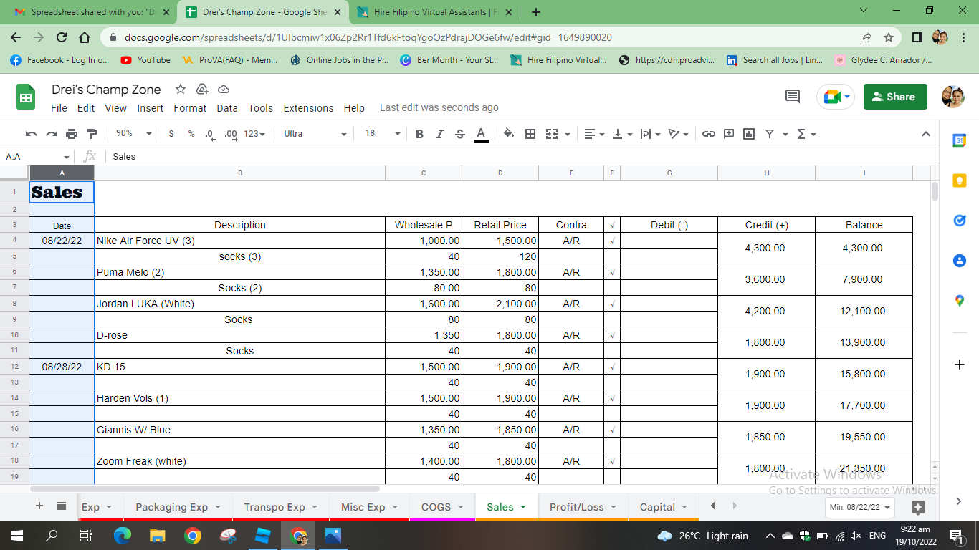
Task: Open vertical align dropdown
Action: point(622,134)
